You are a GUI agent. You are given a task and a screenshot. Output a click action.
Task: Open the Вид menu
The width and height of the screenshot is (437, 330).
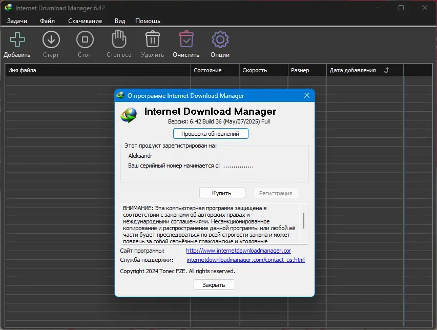click(120, 21)
